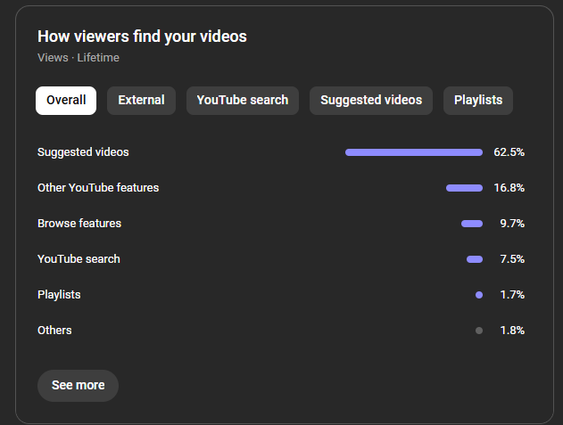Screen dimensions: 563x425
Task: Click the purple Suggested videos bar
Action: click(413, 152)
